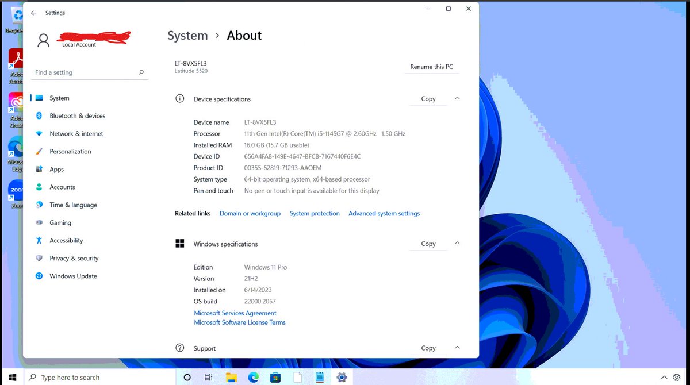Collapse the Windows specifications section
This screenshot has height=385, width=690.
(x=457, y=243)
